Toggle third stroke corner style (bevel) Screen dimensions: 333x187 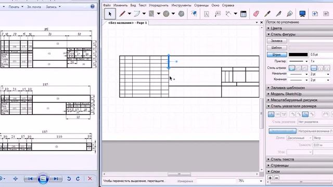(305, 68)
